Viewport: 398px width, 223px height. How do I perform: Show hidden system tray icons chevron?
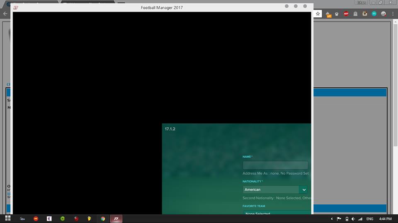[x=332, y=218]
